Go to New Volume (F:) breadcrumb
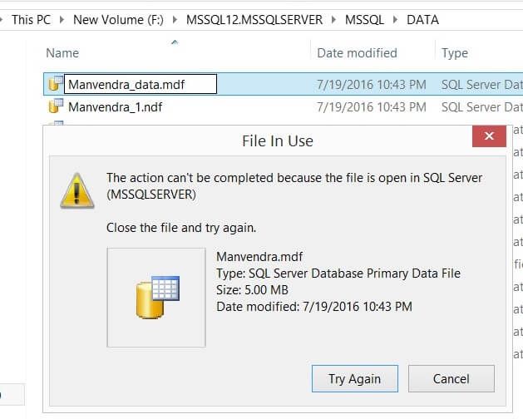The height and width of the screenshot is (419, 523). click(118, 20)
